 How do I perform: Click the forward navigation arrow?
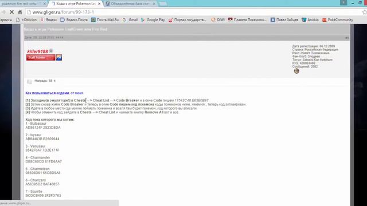coord(3,12)
